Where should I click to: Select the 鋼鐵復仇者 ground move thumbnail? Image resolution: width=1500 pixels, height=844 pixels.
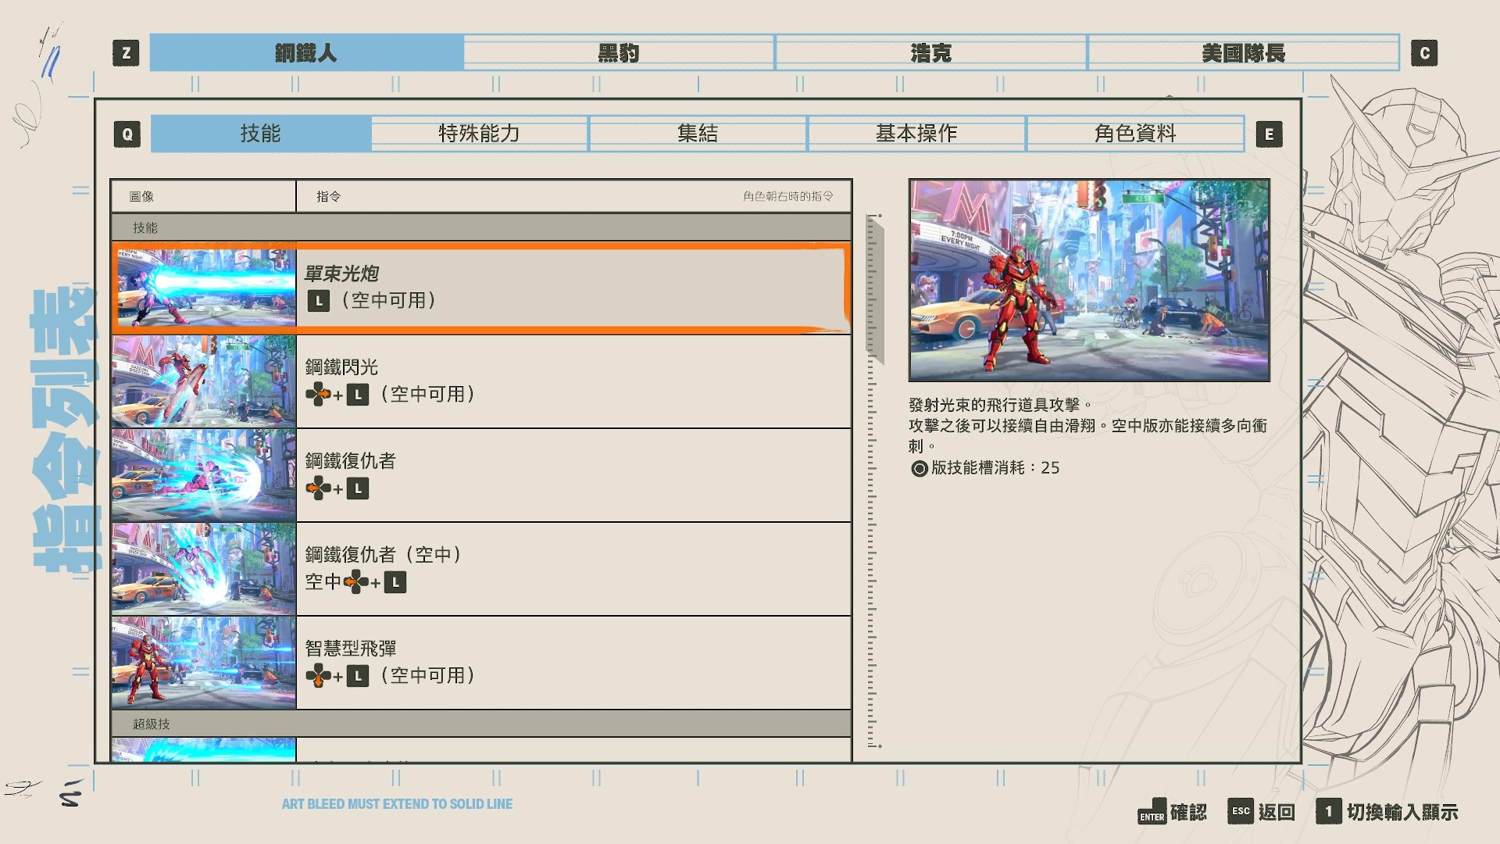click(x=204, y=475)
